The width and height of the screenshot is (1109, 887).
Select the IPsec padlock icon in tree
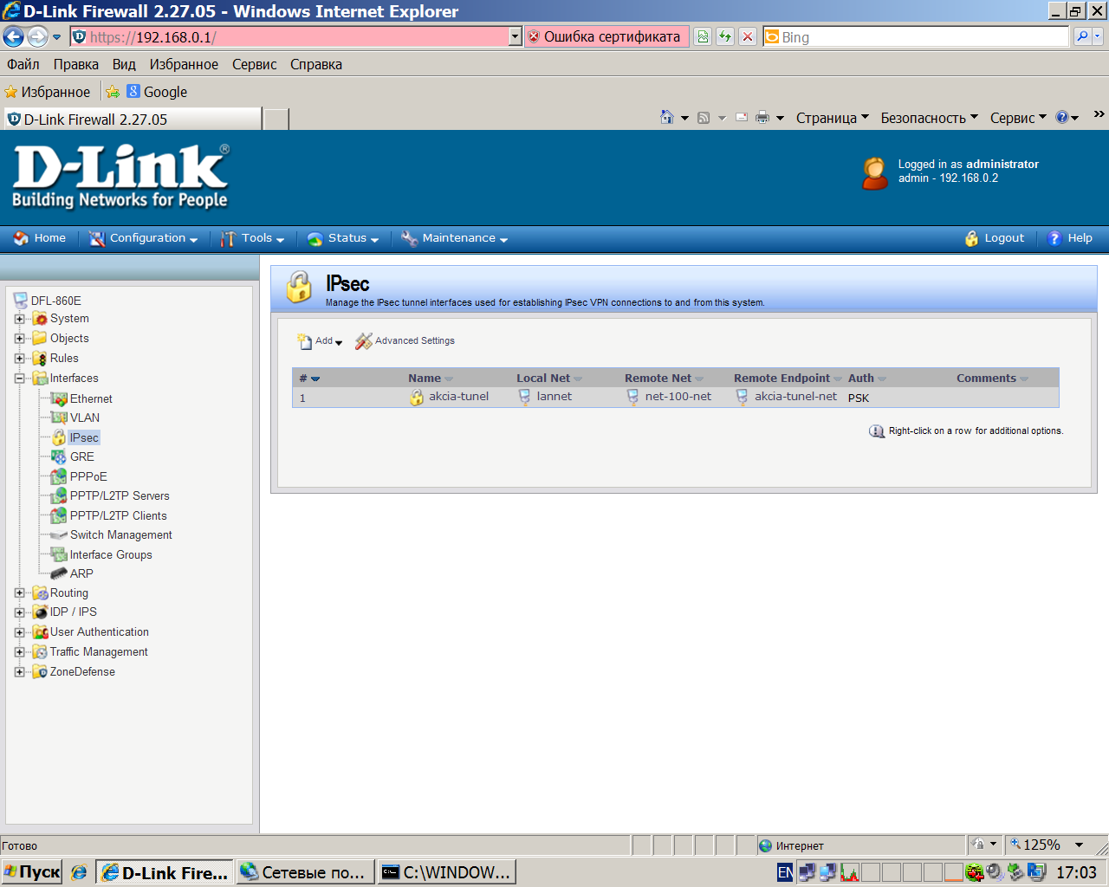pos(59,437)
